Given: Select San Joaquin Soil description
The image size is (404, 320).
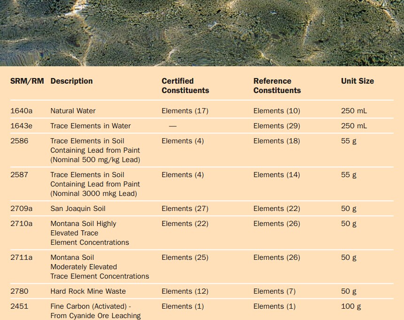Looking at the screenshot, I should [x=78, y=209].
